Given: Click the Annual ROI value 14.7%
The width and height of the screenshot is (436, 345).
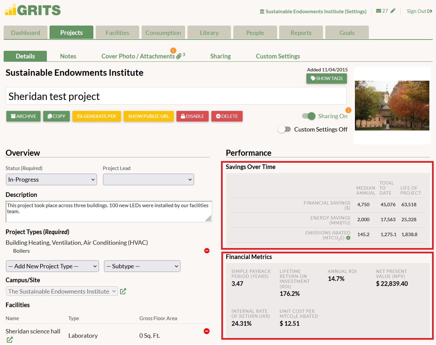Looking at the screenshot, I should [336, 279].
